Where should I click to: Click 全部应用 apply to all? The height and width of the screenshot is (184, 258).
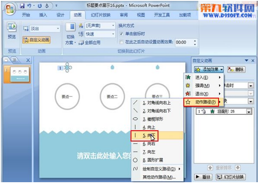89,42
